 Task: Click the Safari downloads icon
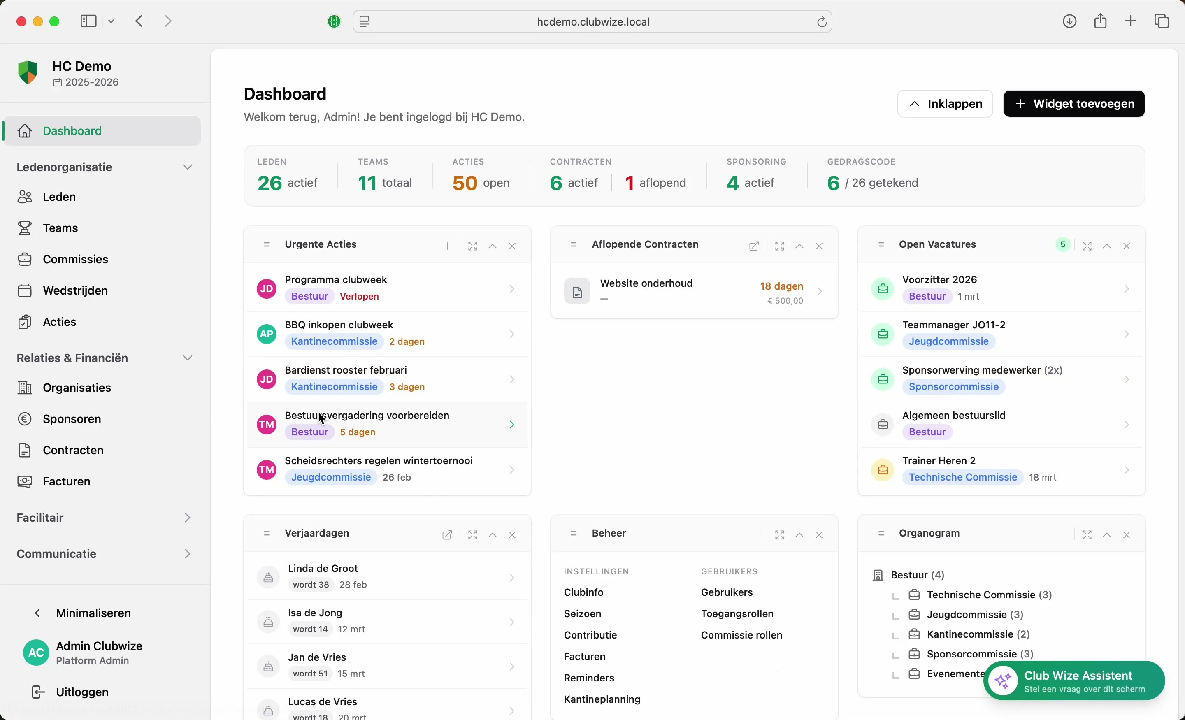click(x=1069, y=21)
